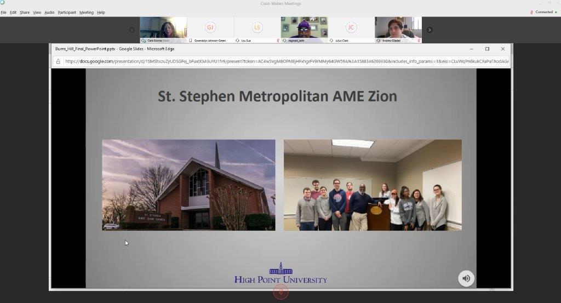Open the Audio menu
Screen dimensions: 561x303
[49, 13]
